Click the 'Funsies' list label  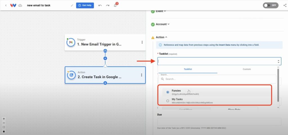(x=176, y=91)
